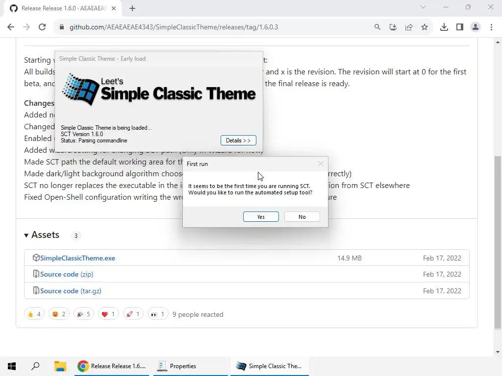Open Chrome three-dot menu
The width and height of the screenshot is (502, 376).
pyautogui.click(x=491, y=27)
